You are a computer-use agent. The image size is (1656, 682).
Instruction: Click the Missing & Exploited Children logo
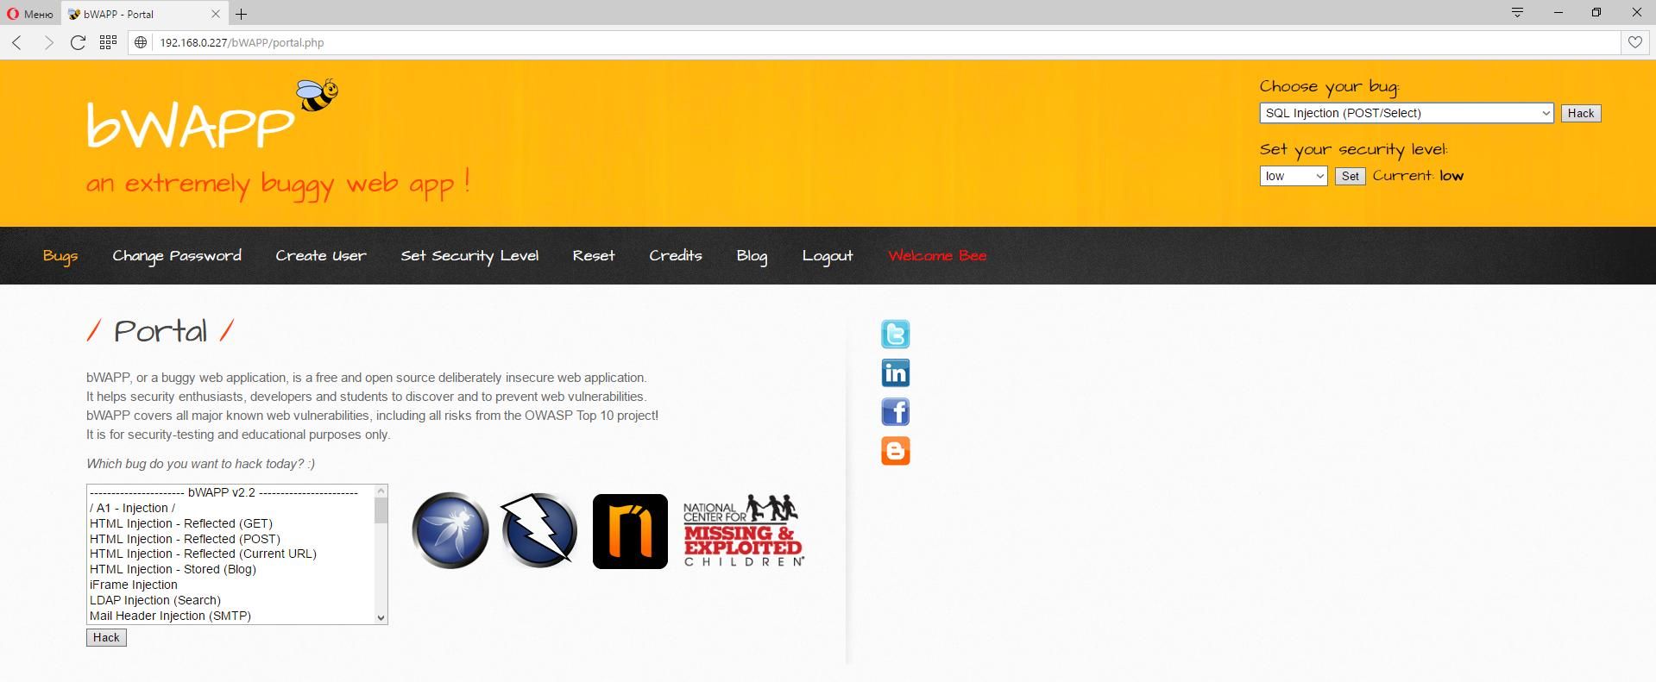tap(744, 530)
